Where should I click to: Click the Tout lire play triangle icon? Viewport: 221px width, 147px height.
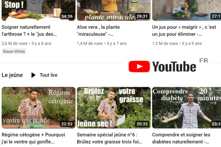click(34, 75)
